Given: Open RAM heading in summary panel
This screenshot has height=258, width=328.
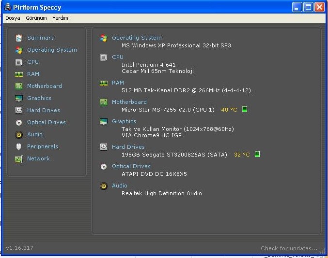Looking at the screenshot, I should tap(118, 83).
